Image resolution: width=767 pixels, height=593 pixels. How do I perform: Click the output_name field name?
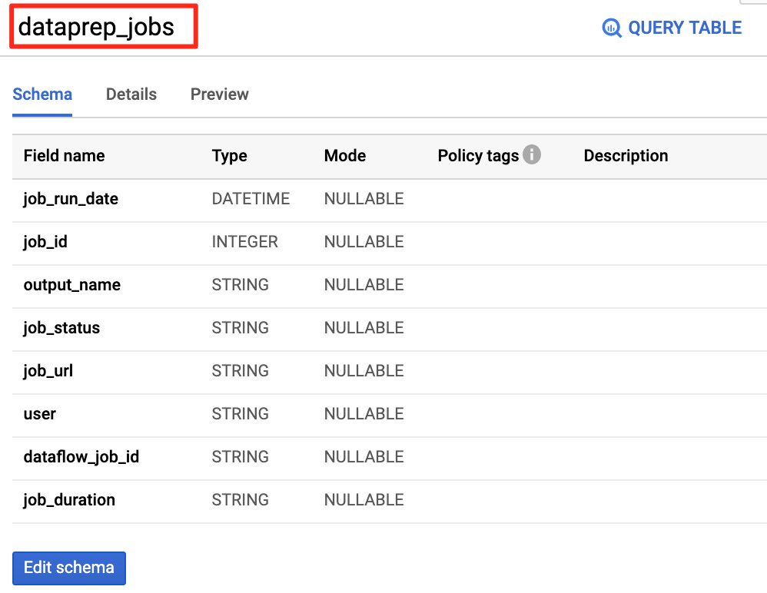pyautogui.click(x=72, y=285)
